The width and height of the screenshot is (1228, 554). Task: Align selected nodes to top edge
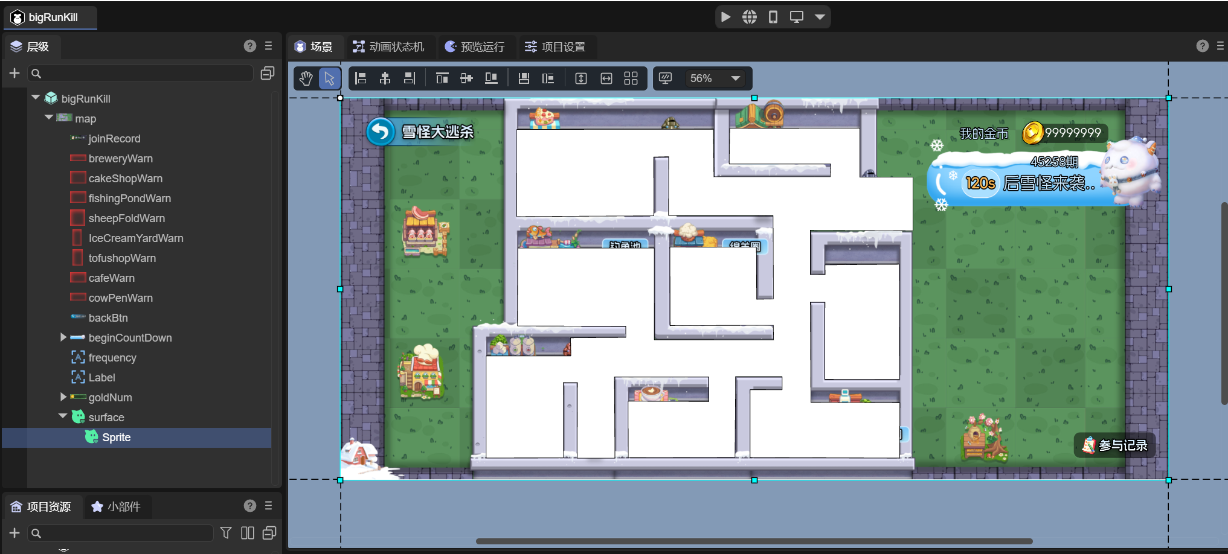click(x=442, y=78)
